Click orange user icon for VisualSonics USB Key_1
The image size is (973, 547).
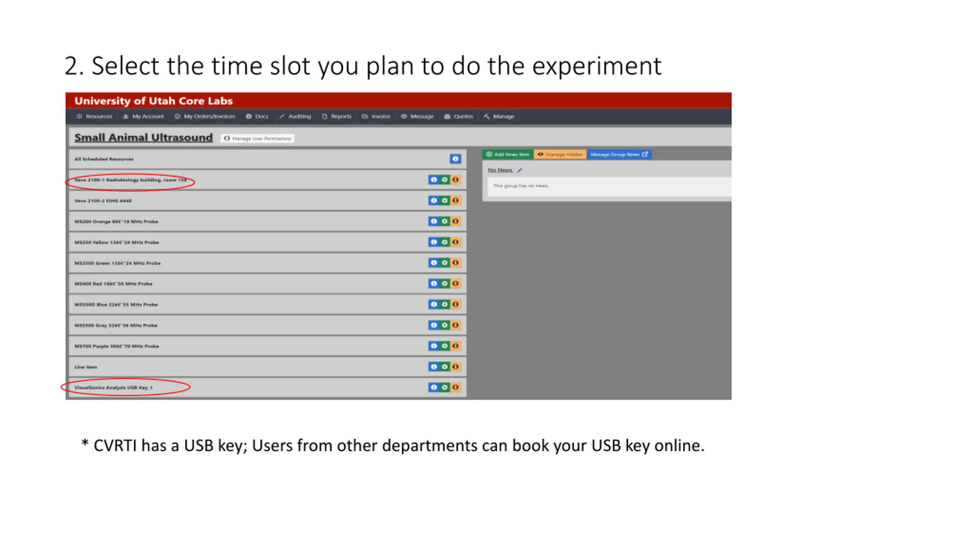[x=455, y=387]
